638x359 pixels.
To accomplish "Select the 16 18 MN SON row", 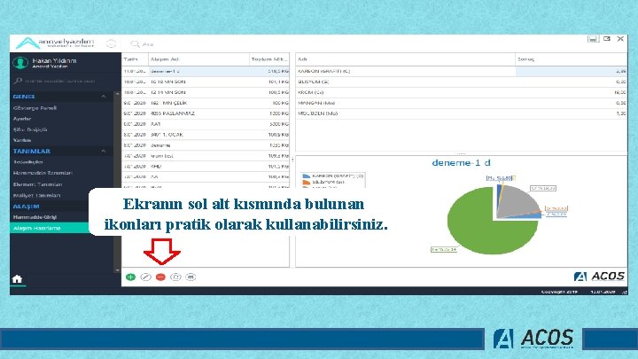I will click(206, 82).
